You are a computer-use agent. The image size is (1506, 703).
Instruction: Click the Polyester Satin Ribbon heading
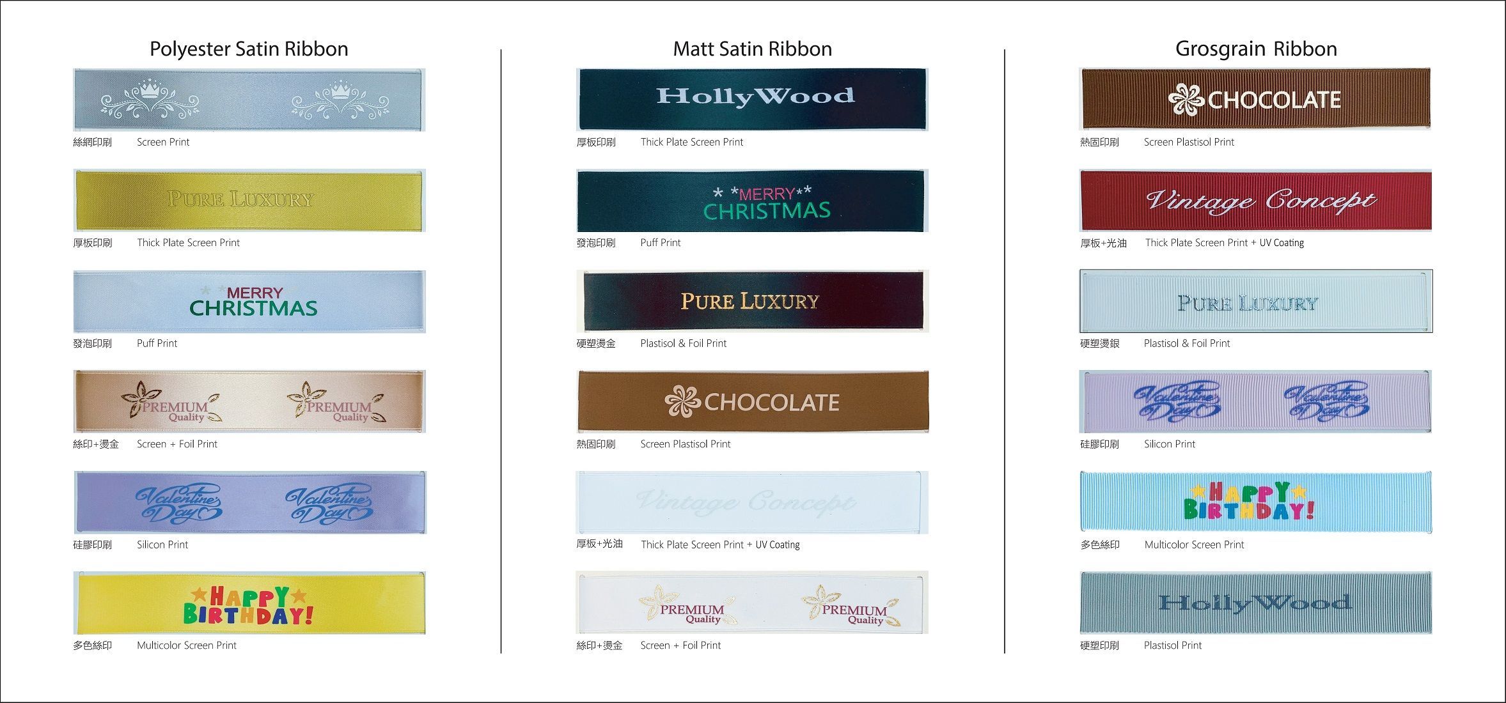(249, 49)
